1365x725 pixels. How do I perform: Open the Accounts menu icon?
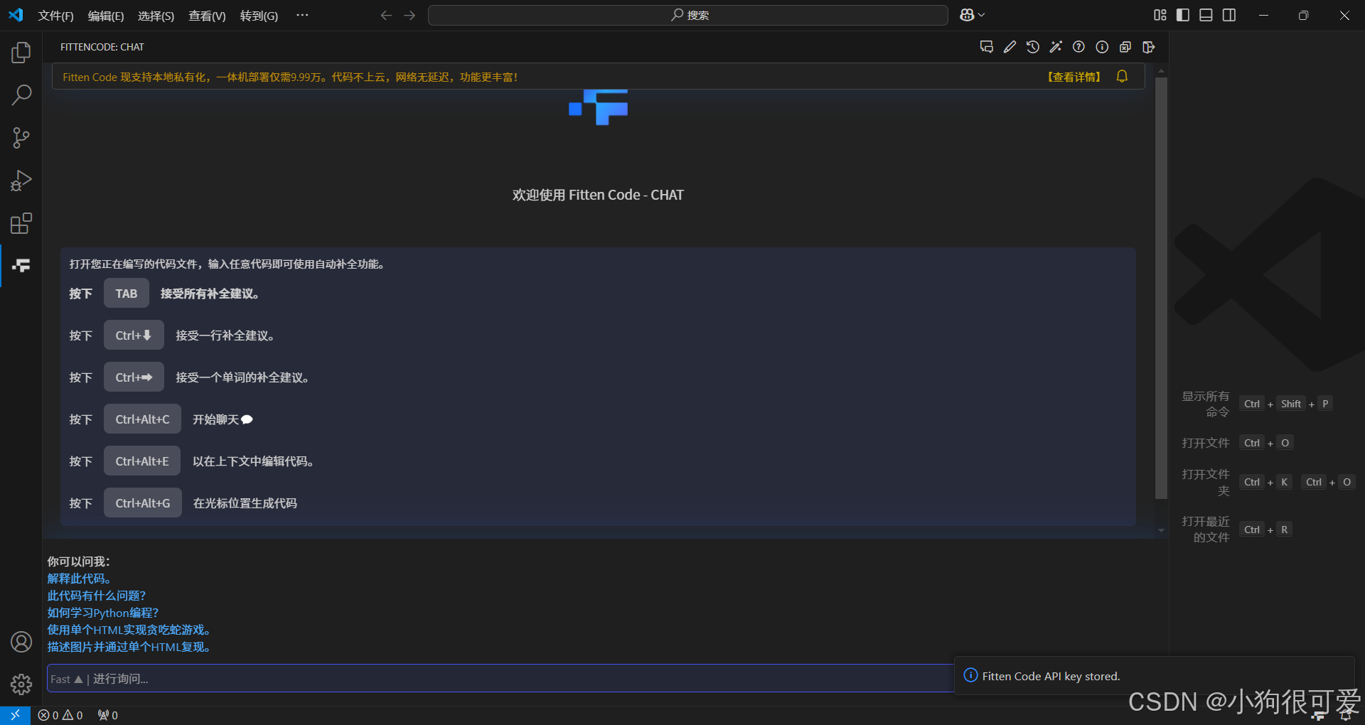pyautogui.click(x=21, y=642)
